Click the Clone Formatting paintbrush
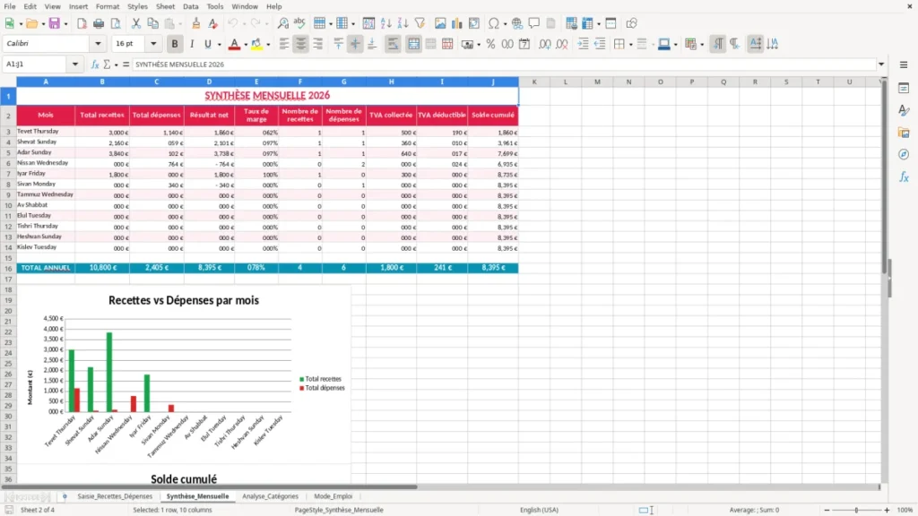The image size is (918, 516). click(x=196, y=23)
